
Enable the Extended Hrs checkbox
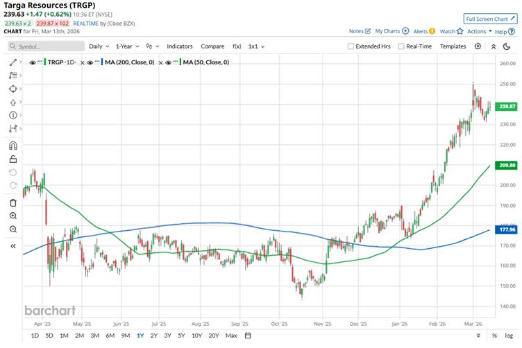coord(351,46)
